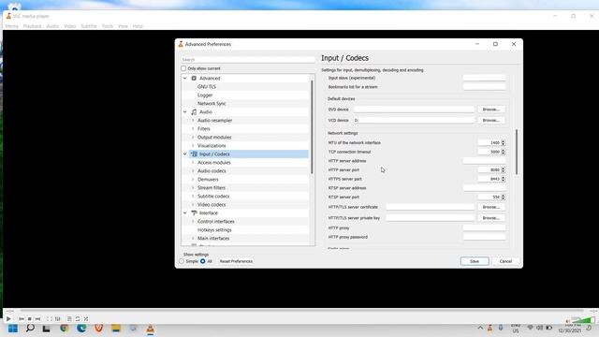Screen dimensions: 599x337
Task: Click the VLC seek bar
Action: click(301, 311)
